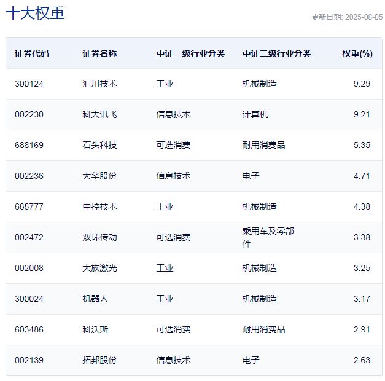Screen dimensions: 385x381
Task: Select security code 002139
Action: [29, 360]
